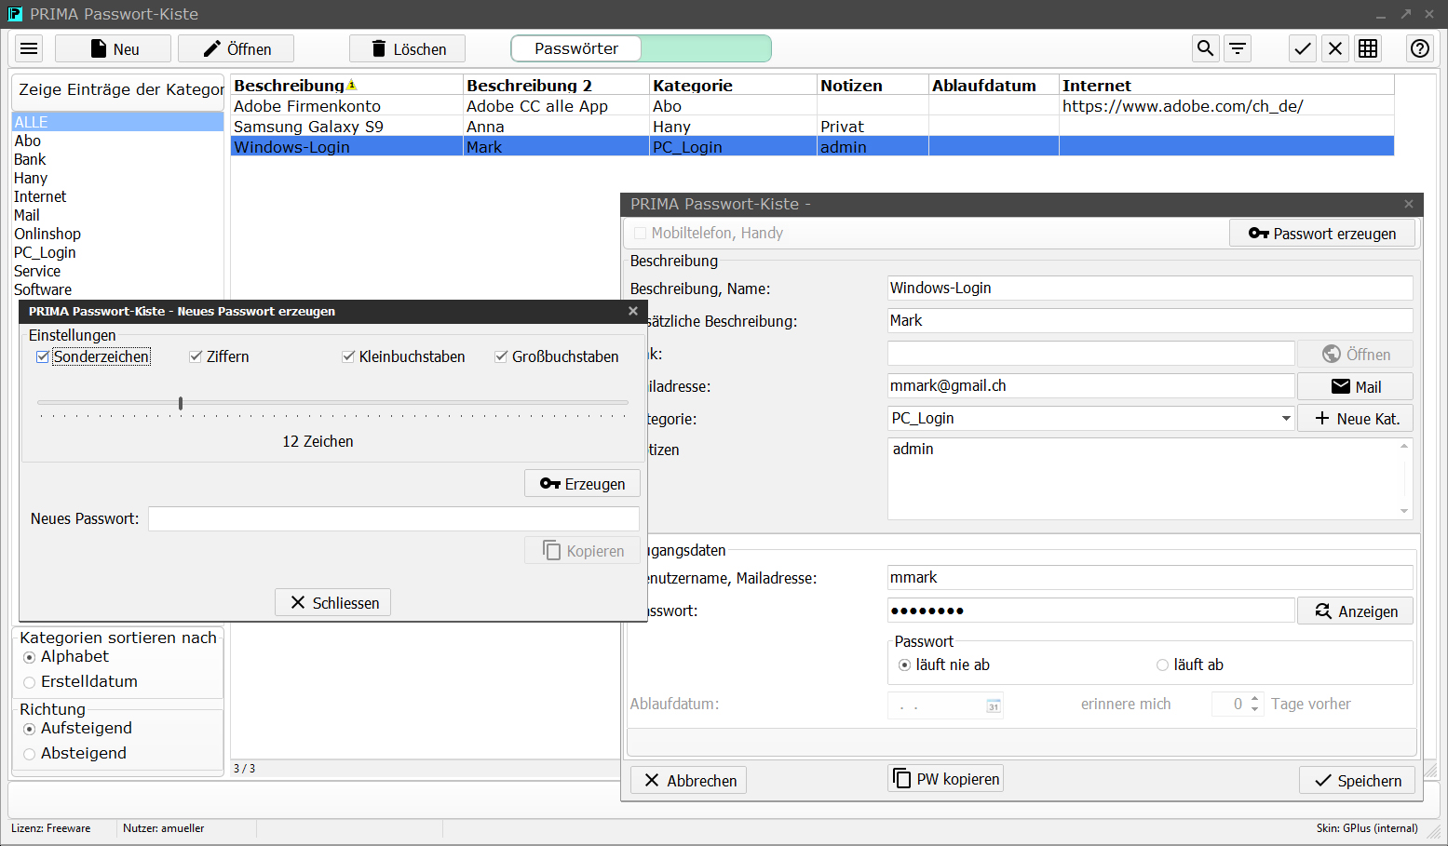
Task: Click Abbrechen in the entry dialog
Action: pyautogui.click(x=688, y=780)
